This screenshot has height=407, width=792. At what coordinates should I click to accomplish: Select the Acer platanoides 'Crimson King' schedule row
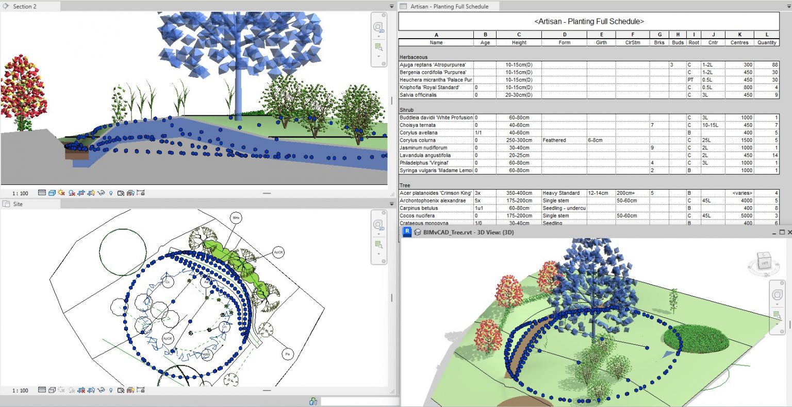coord(436,193)
